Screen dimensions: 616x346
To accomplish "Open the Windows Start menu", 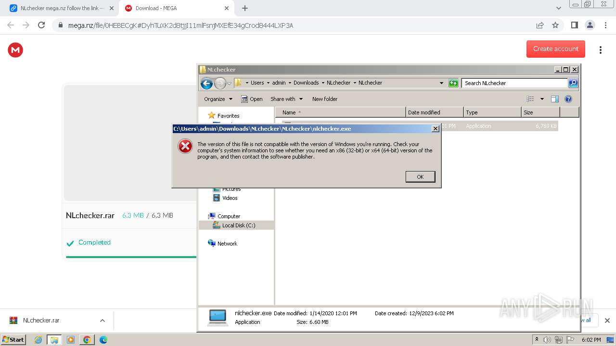I will [13, 340].
